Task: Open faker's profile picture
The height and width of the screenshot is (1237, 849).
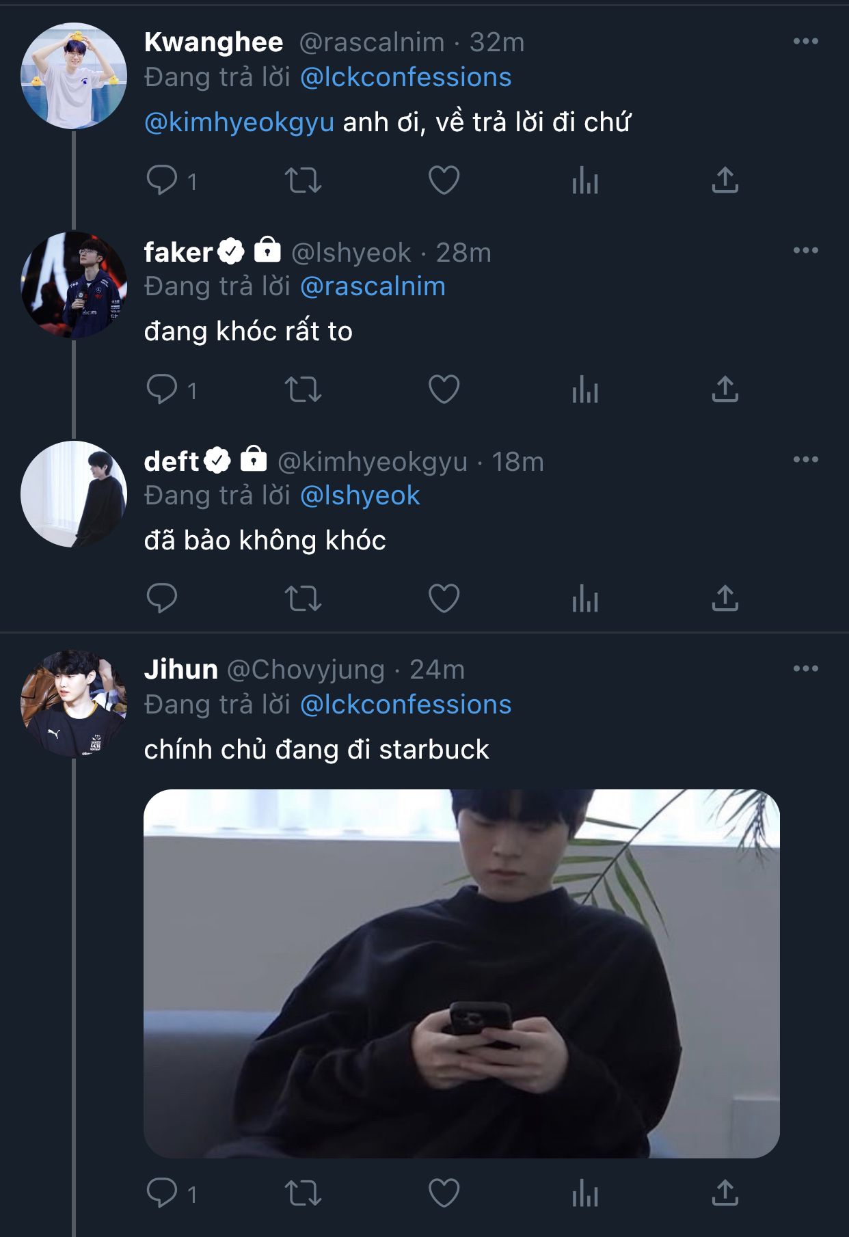Action: 74,285
